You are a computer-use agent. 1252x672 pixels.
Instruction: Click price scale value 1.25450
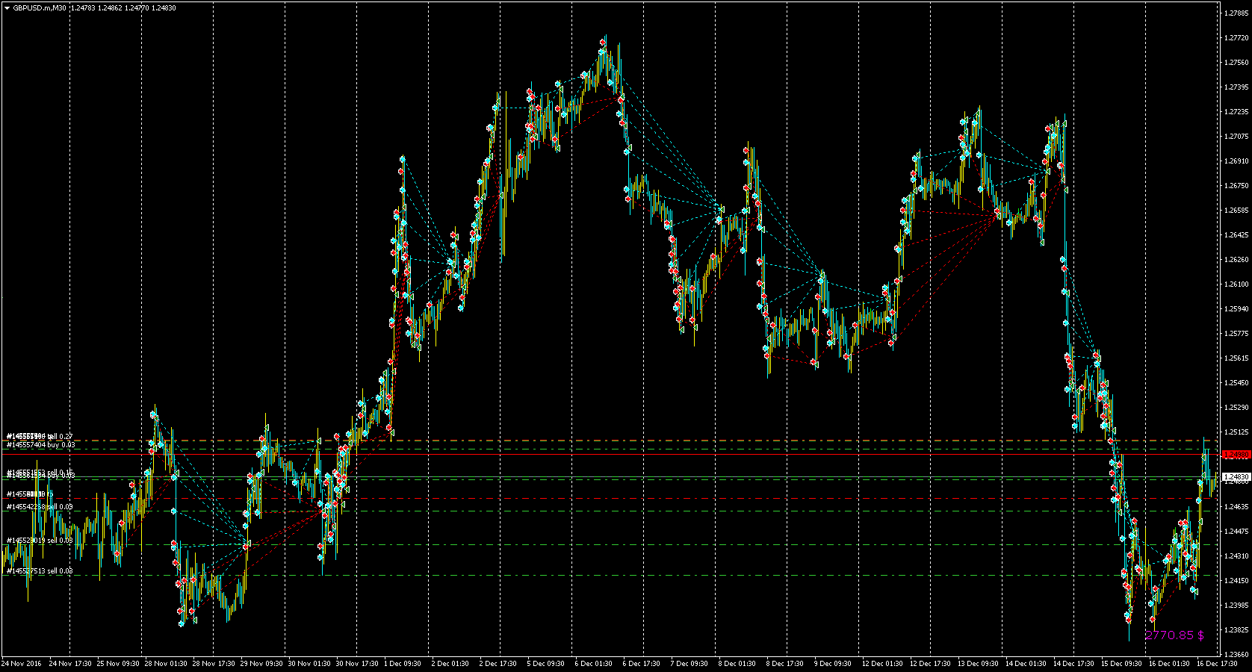(1237, 383)
